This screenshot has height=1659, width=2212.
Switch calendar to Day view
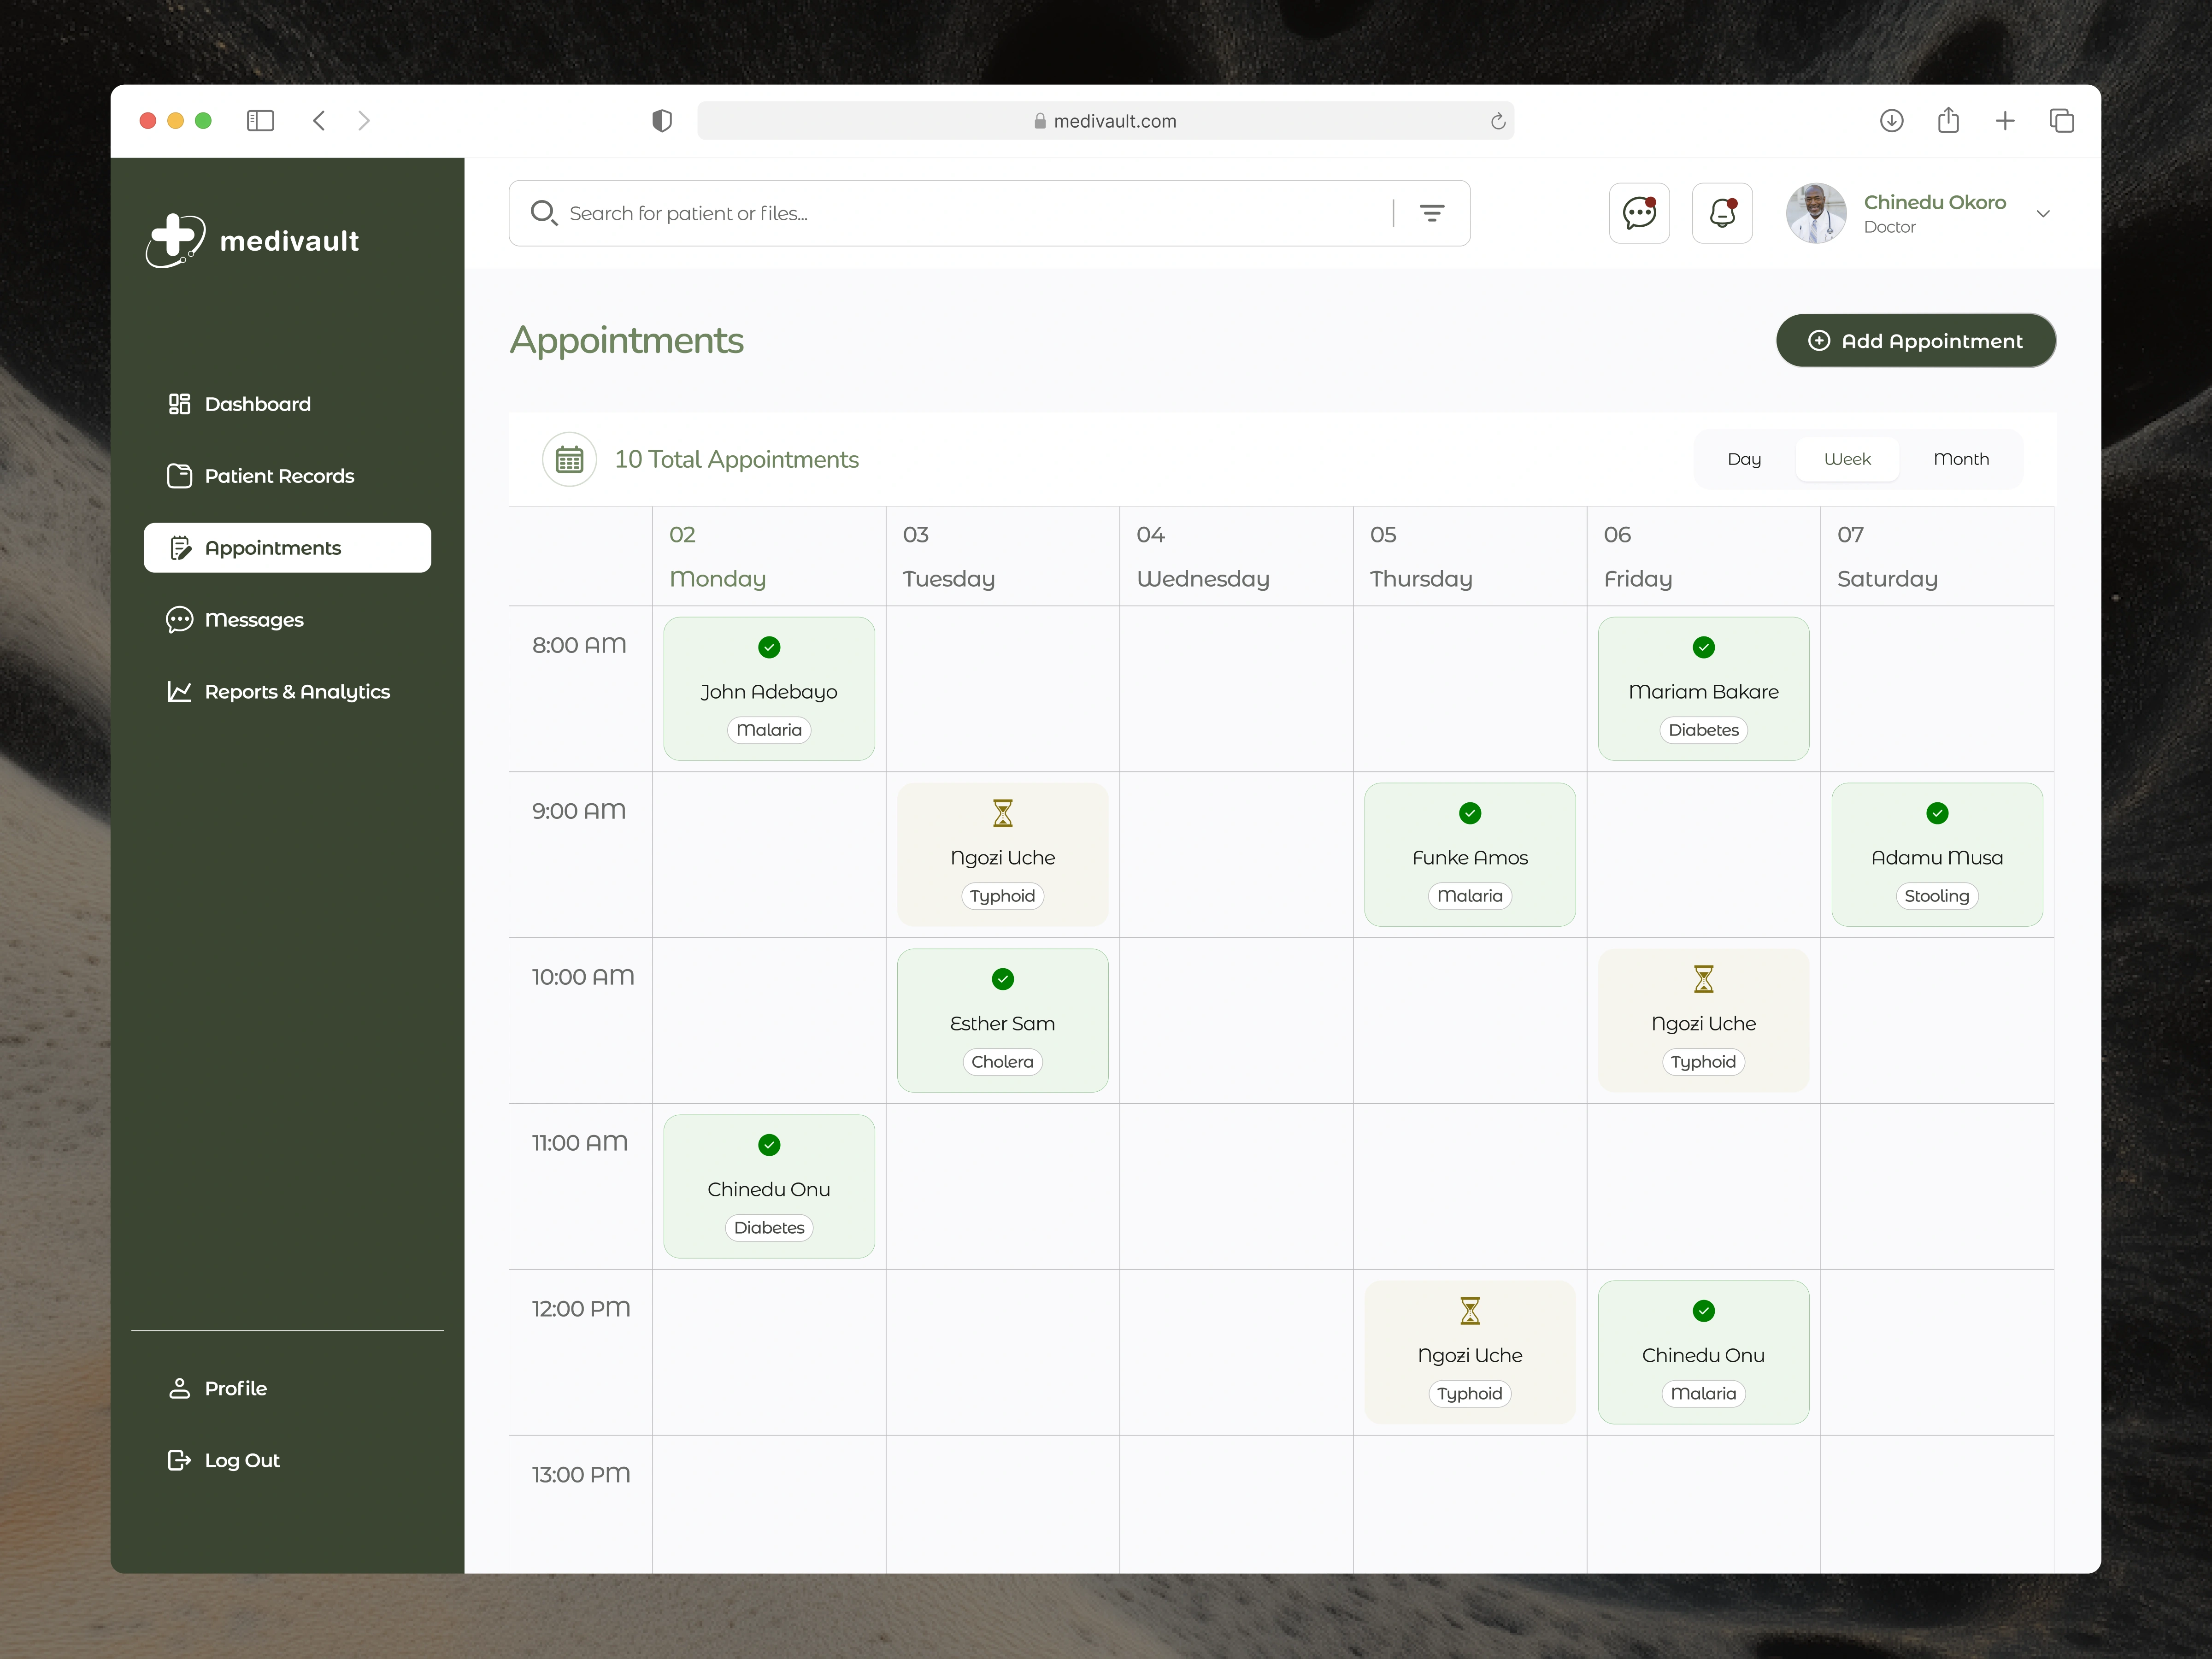(1743, 459)
